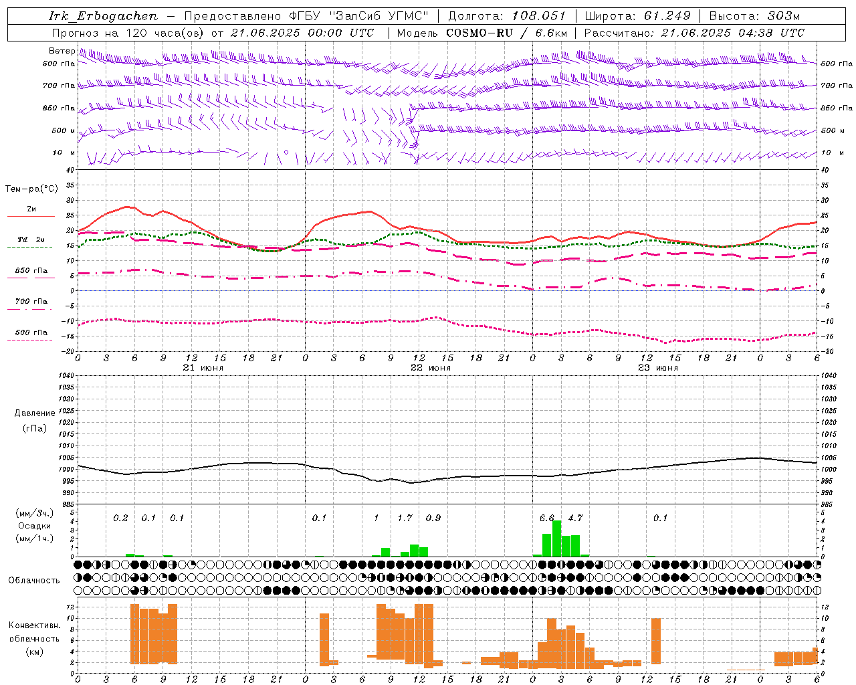
Task: Click the calculation time 04:38 UTC
Action: tap(770, 33)
